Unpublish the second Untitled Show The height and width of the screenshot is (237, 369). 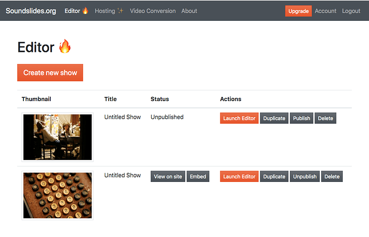pos(305,177)
